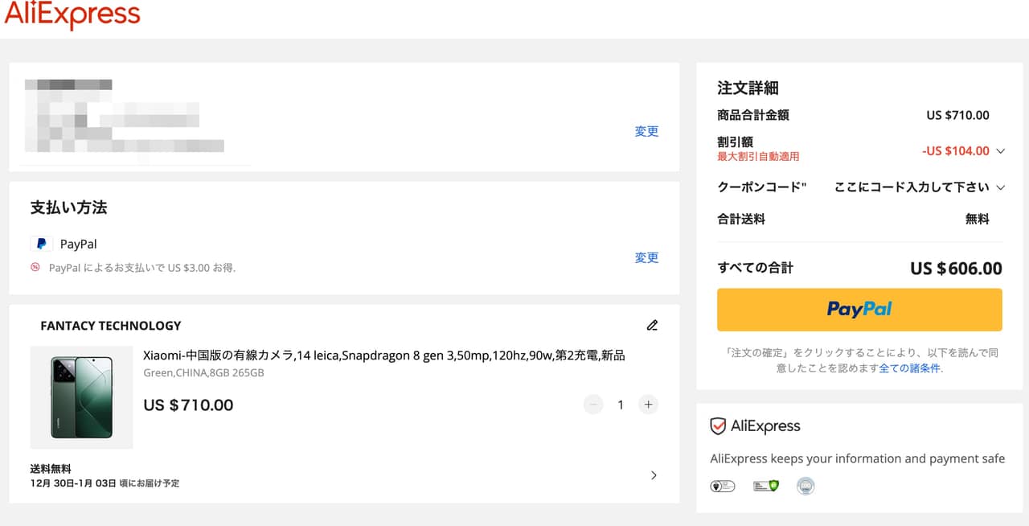1029x526 pixels.
Task: Click the AliExpress shield security icon
Action: coord(718,426)
